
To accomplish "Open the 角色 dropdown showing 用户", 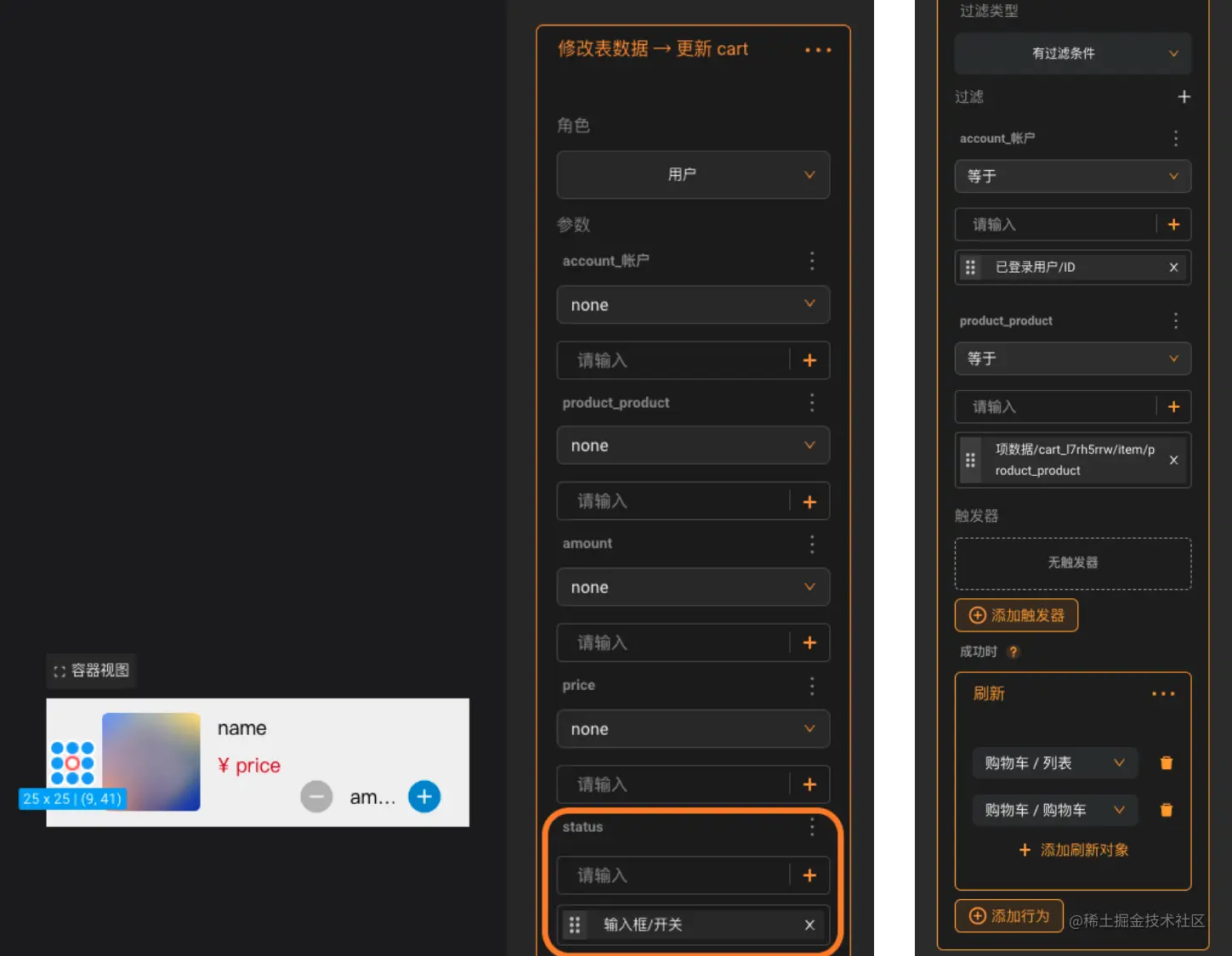I will tap(693, 175).
